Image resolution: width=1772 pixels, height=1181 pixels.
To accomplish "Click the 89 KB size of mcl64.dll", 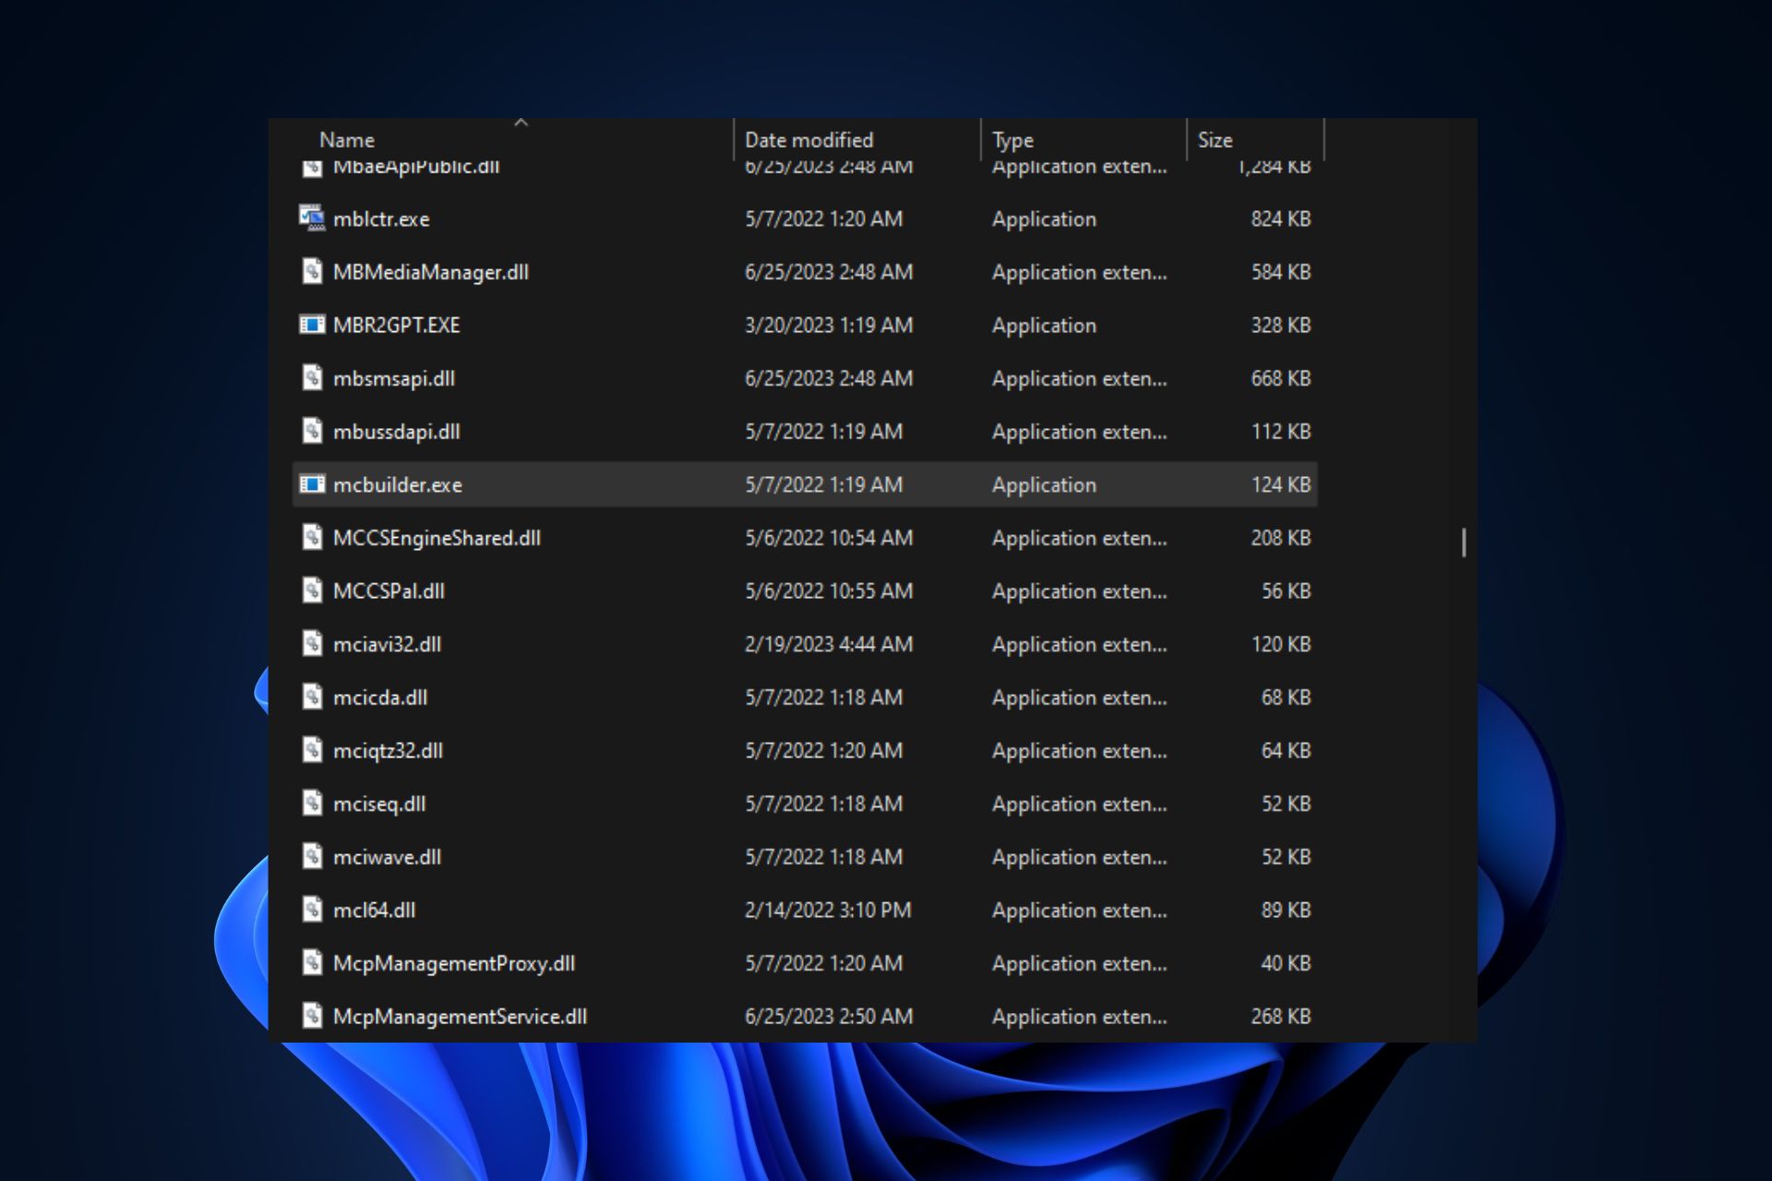I will [x=1286, y=911].
